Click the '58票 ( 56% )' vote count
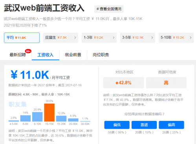This screenshot has height=144, width=196. pos(117,132)
